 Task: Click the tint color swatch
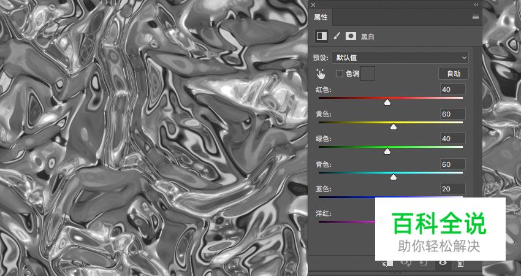(368, 74)
